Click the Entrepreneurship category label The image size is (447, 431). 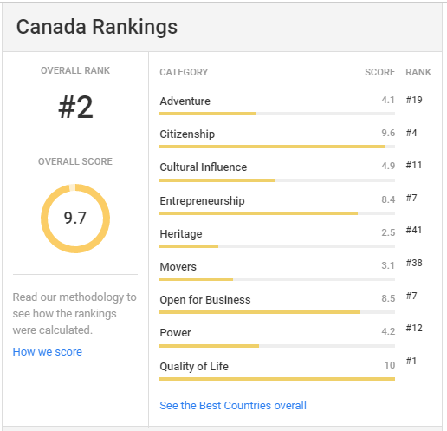pyautogui.click(x=202, y=200)
